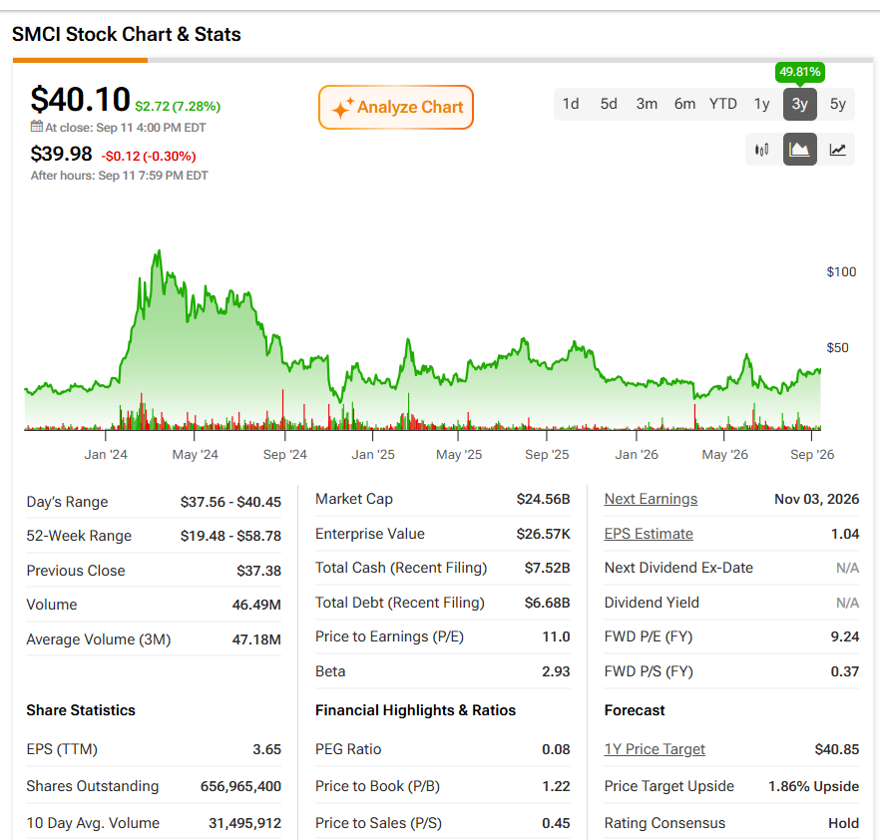Click the 49.81% return badge

click(x=800, y=72)
